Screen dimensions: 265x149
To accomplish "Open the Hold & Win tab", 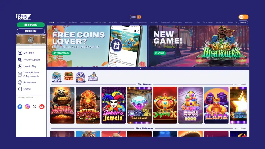I will point(113,22).
